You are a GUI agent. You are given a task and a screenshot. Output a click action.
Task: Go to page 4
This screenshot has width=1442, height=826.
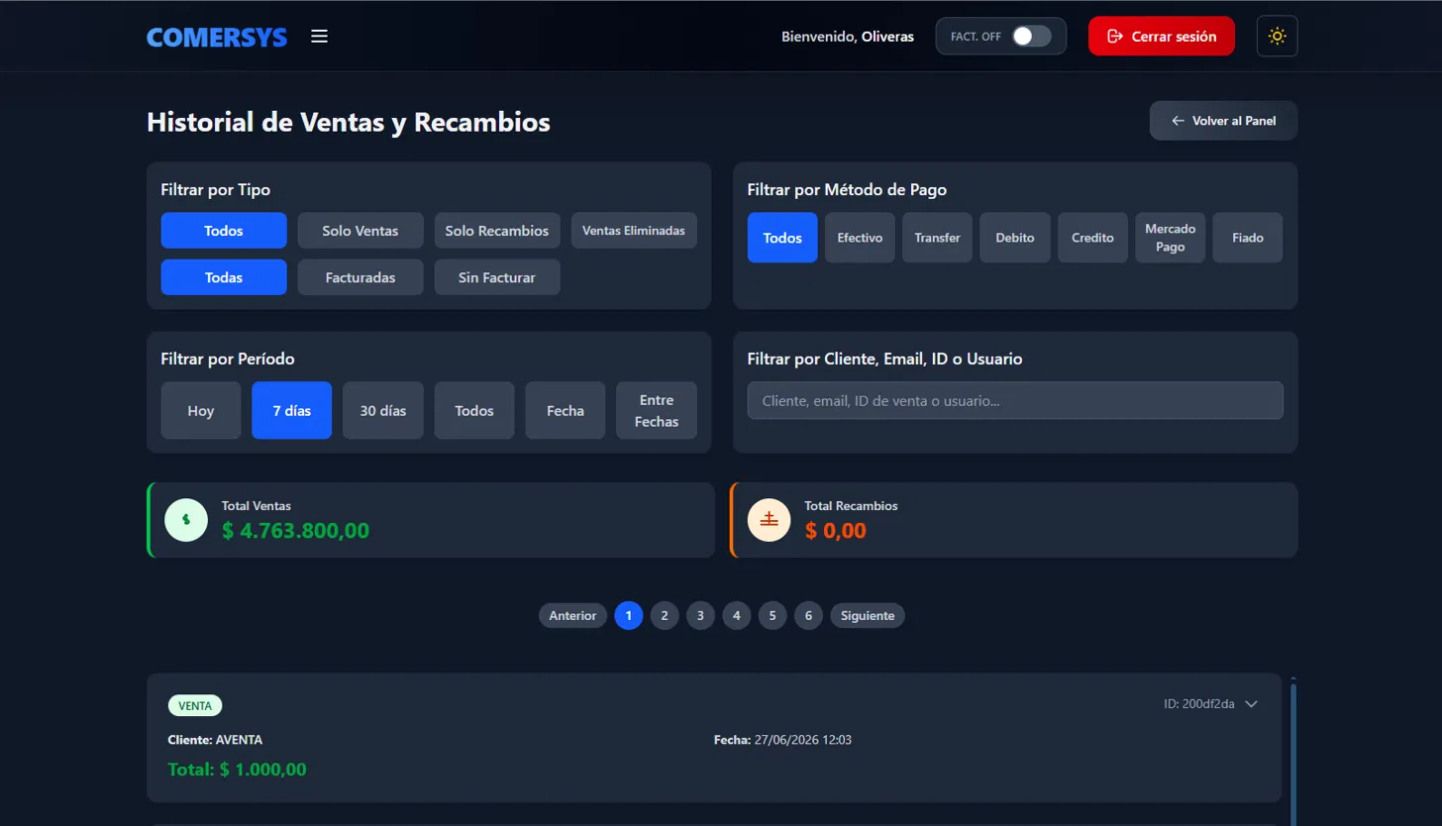pyautogui.click(x=736, y=615)
